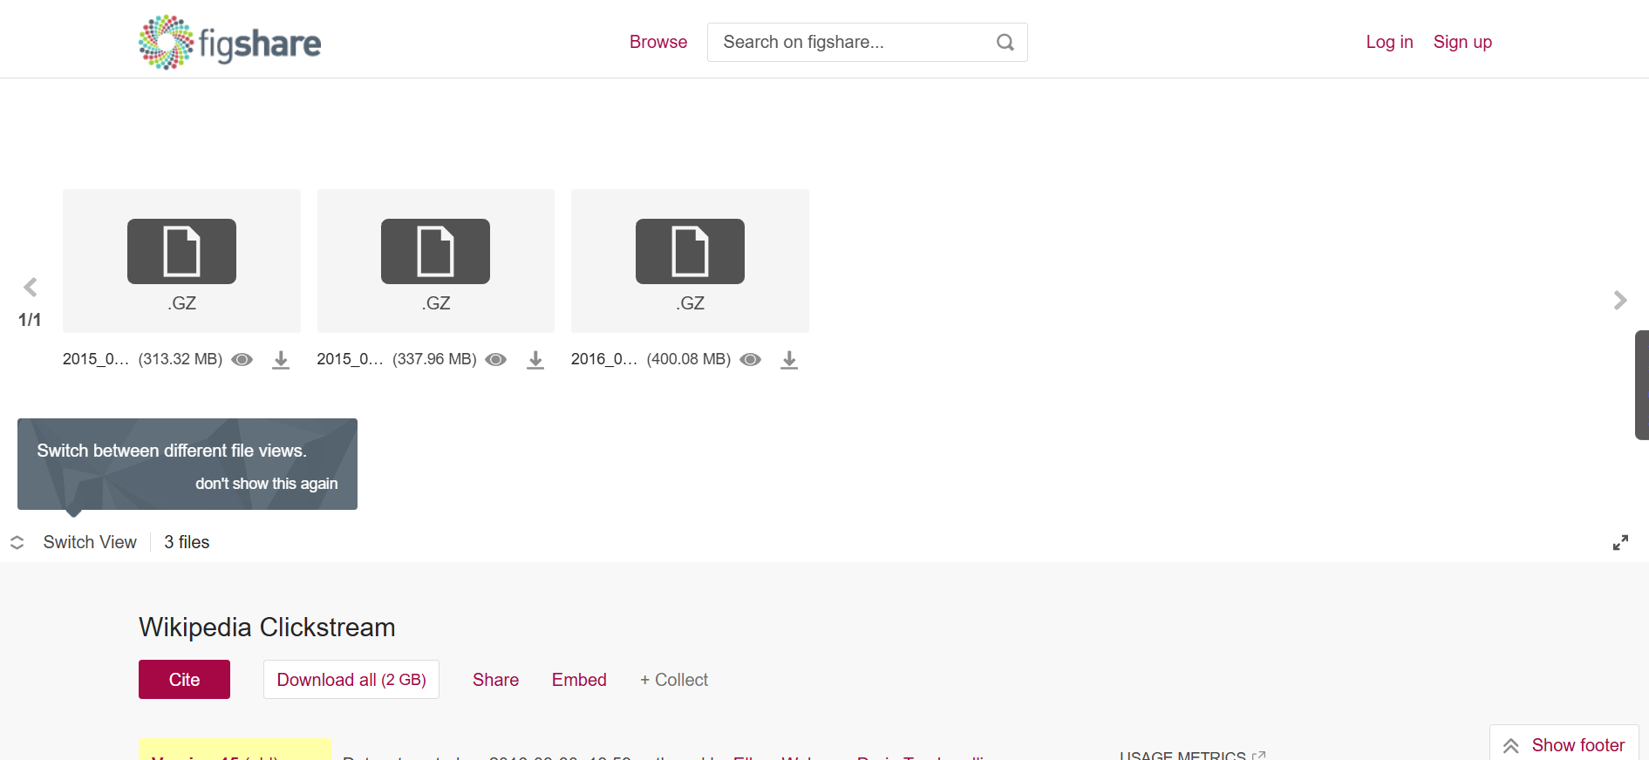Download the 400.08 MB file

[x=789, y=360]
